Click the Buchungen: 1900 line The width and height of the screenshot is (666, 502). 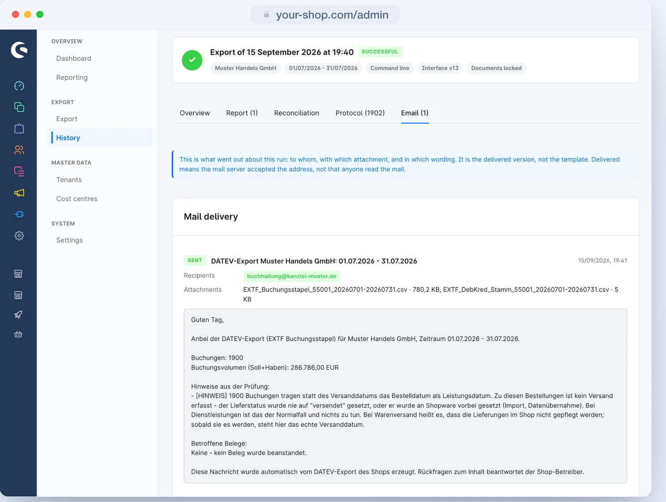(217, 358)
